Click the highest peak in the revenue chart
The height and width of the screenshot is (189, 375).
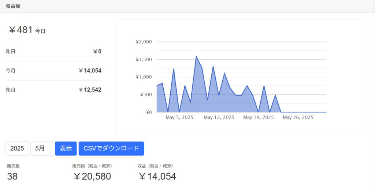tap(196, 57)
